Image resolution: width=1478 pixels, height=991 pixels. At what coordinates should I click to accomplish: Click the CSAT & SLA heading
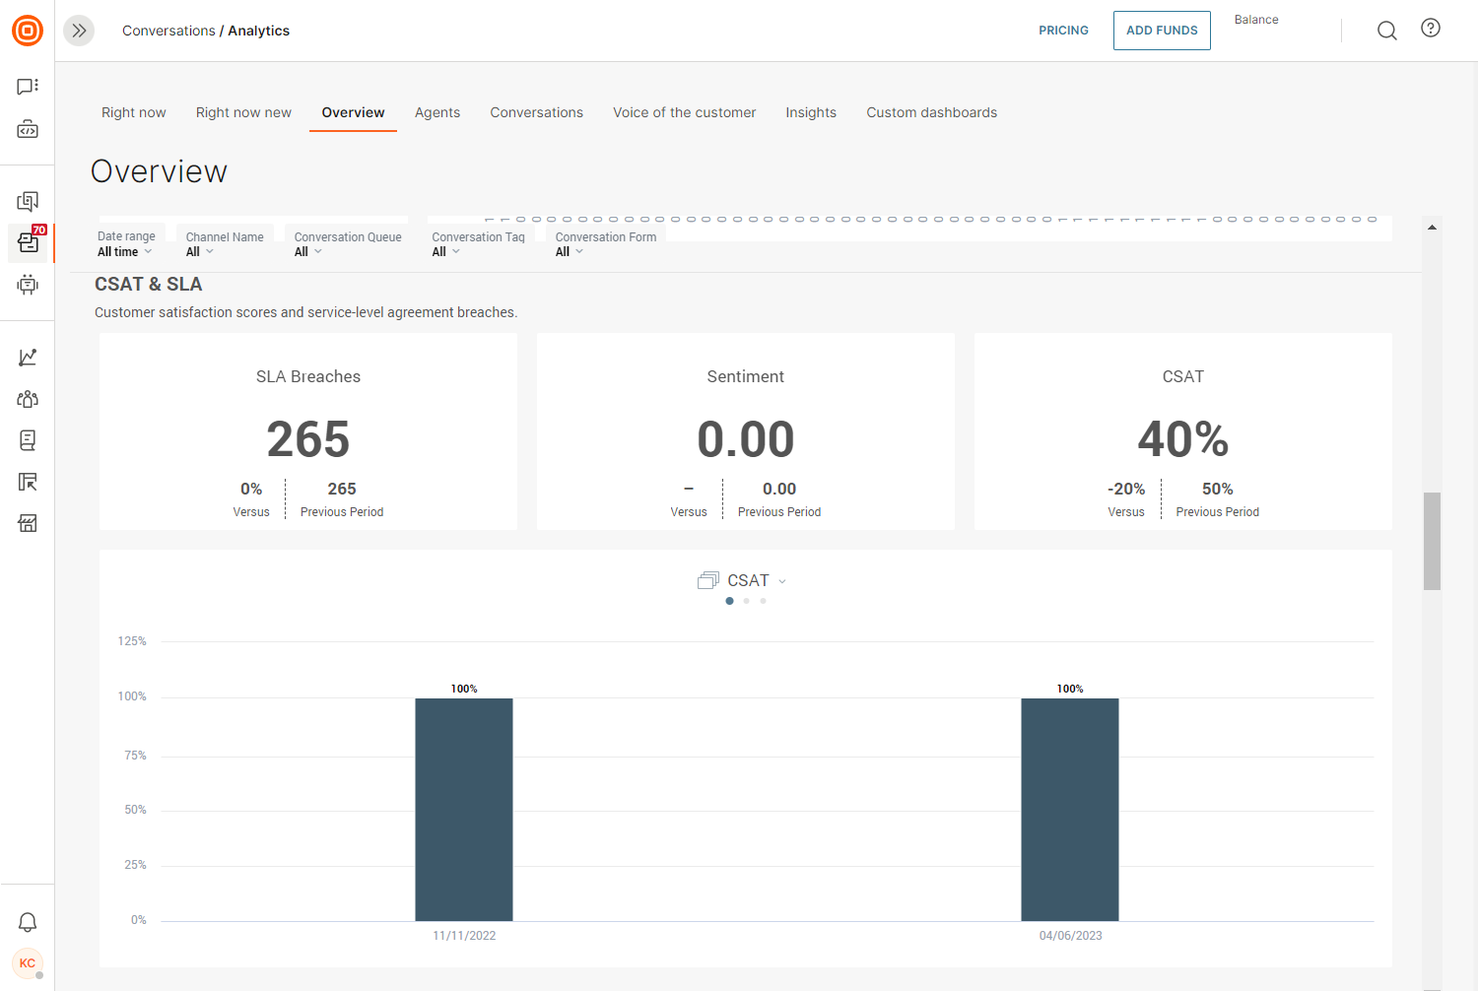pyautogui.click(x=149, y=284)
